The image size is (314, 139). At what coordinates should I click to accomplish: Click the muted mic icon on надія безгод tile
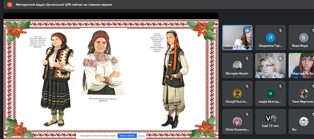pyautogui.click(x=281, y=86)
